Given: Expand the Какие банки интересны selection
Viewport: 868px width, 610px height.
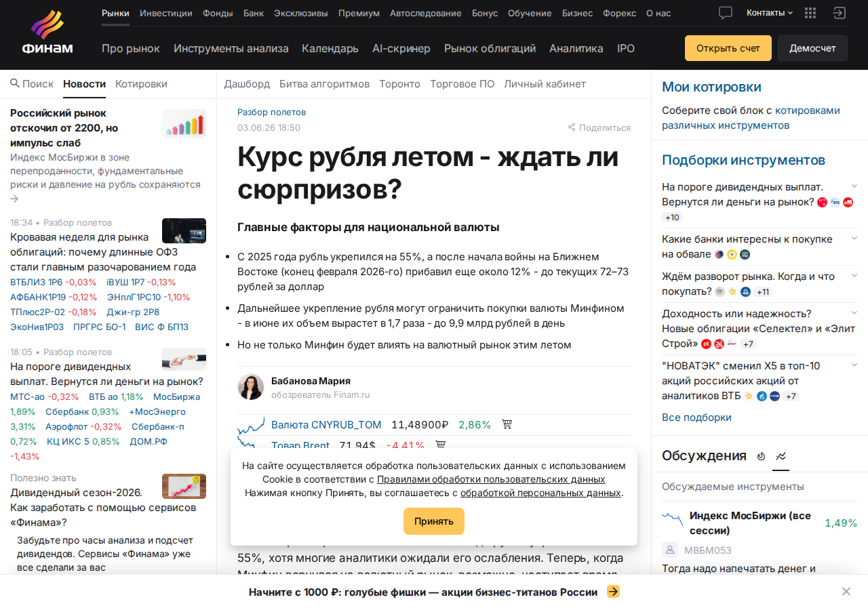Looking at the screenshot, I should coord(854,238).
